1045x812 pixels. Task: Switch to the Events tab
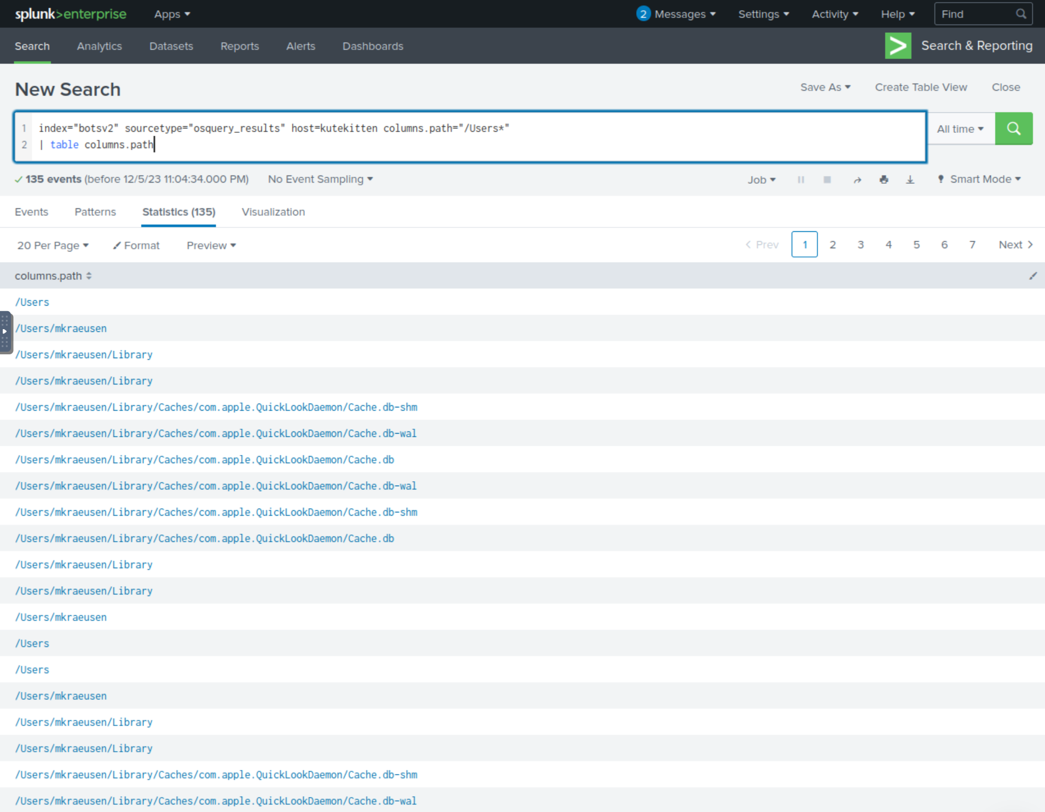[31, 212]
